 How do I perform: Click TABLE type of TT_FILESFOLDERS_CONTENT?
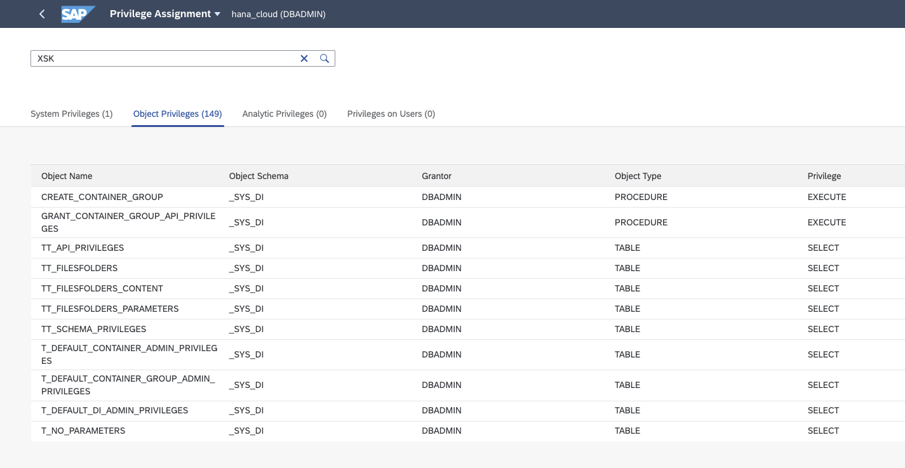point(627,288)
